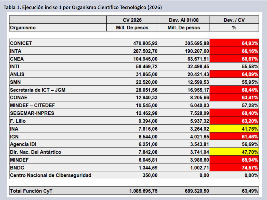Image resolution: width=267 pixels, height=200 pixels.
Task: Click the yellow cell 47,70%
Action: [x=234, y=152]
